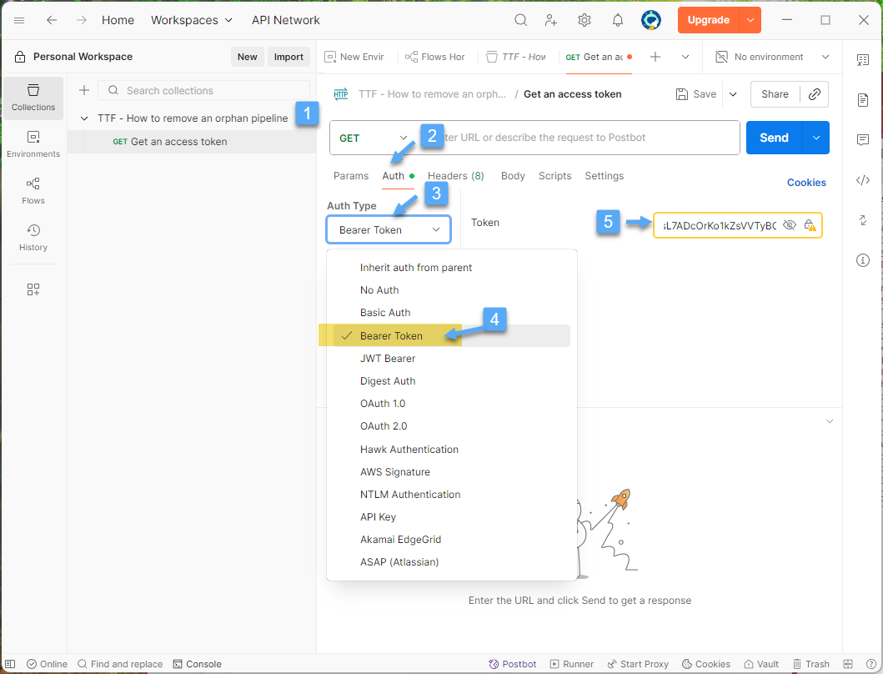Select AWS Signature from auth list
Viewport: 883px width, 674px height.
(452, 471)
